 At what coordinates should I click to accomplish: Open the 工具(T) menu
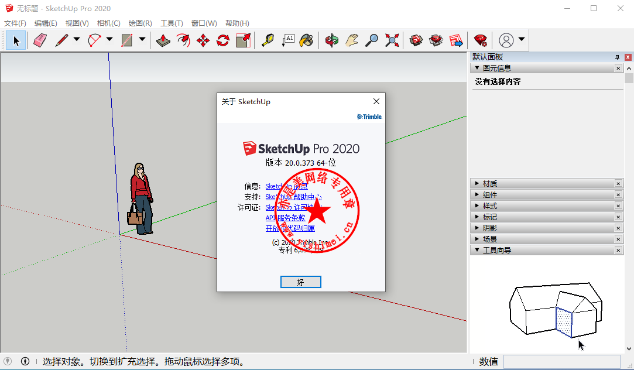tap(172, 23)
